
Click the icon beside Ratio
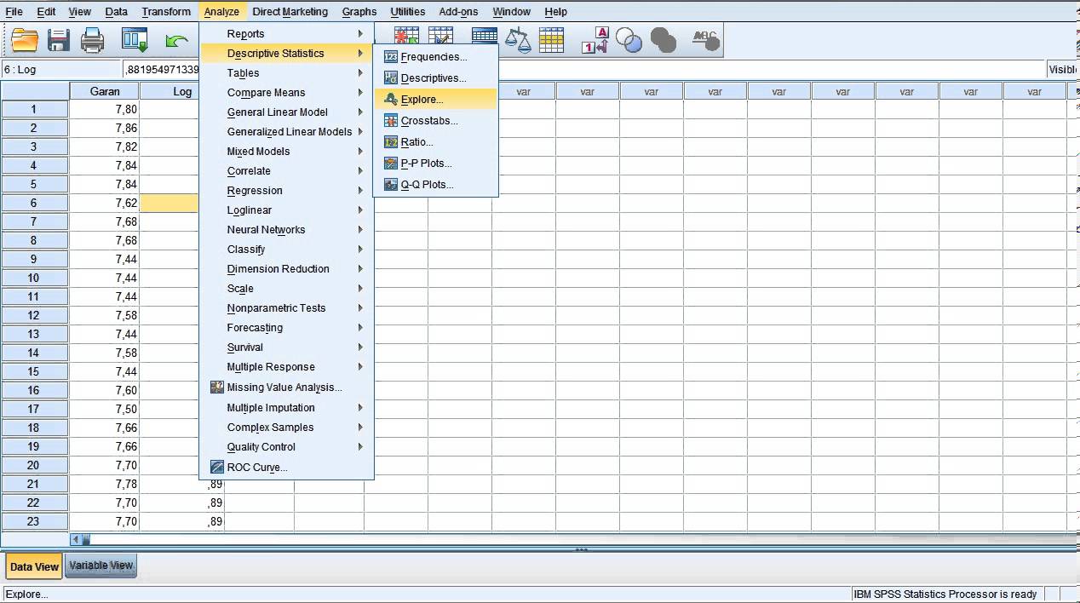pos(391,142)
